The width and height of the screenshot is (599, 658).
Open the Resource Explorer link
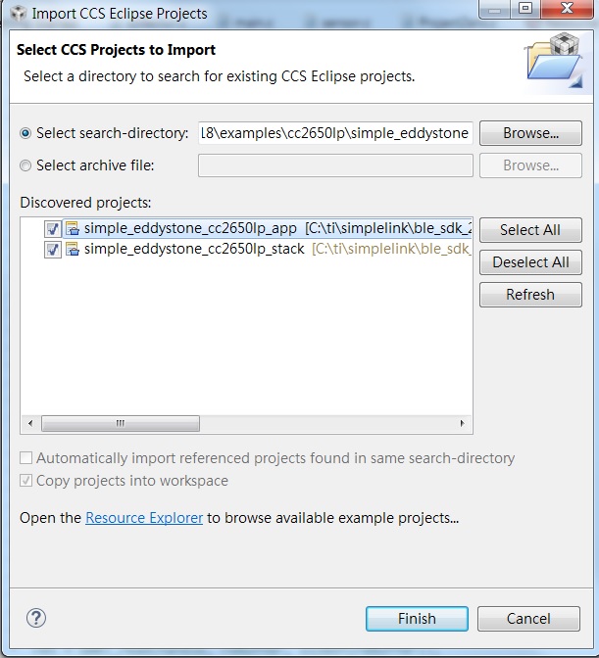144,517
